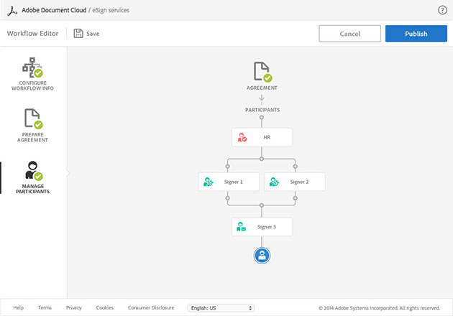Image resolution: width=453 pixels, height=316 pixels.
Task: Select the Agreement document icon in canvas
Action: [262, 72]
